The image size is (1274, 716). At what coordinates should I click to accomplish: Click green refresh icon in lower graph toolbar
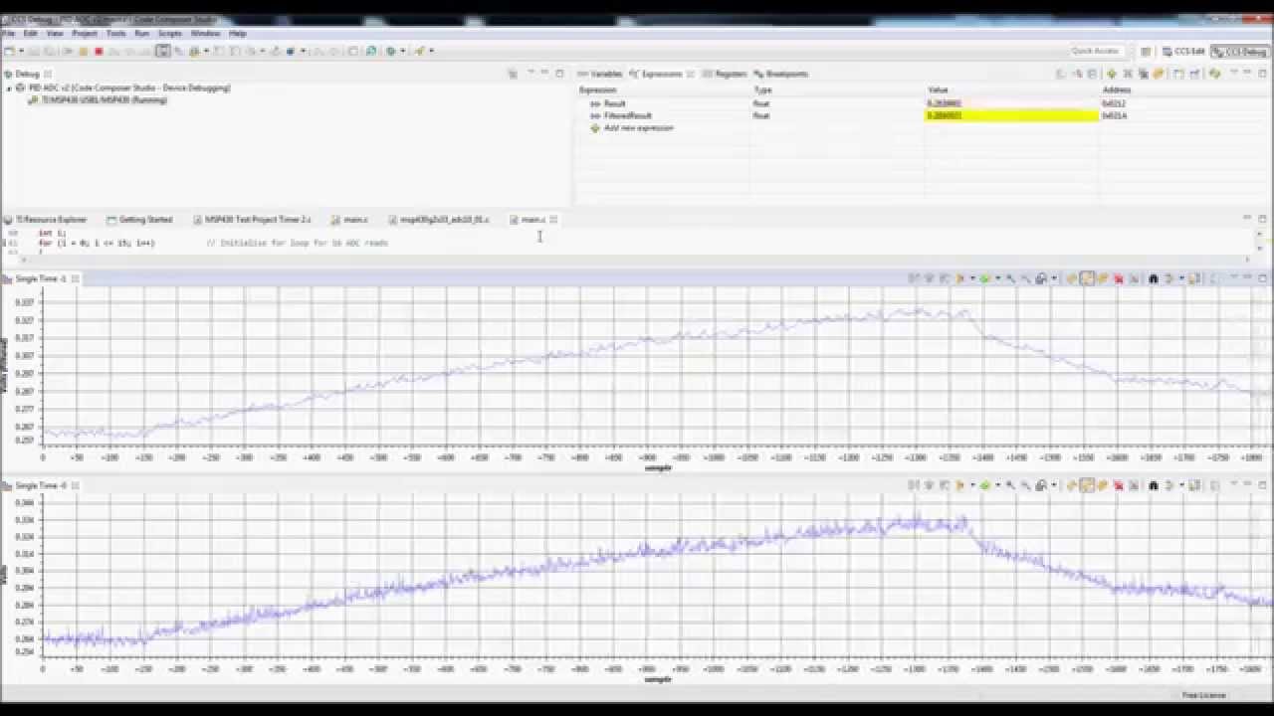[984, 485]
